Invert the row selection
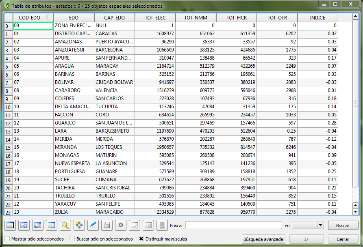The image size is (363, 247). [38, 225]
